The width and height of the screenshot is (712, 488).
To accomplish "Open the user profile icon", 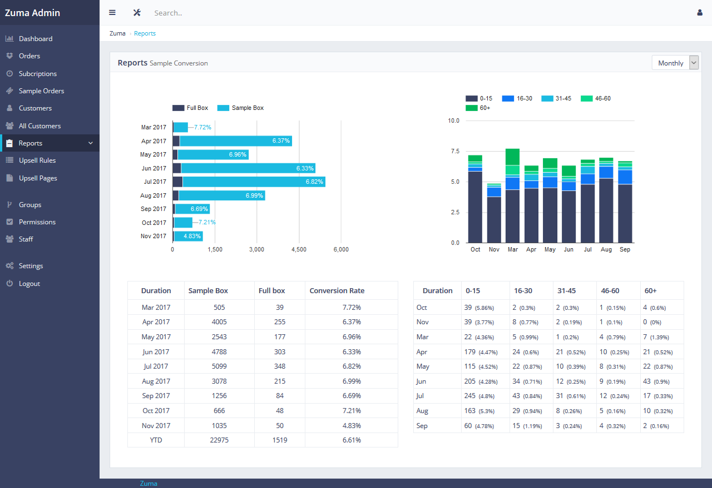I will click(700, 13).
